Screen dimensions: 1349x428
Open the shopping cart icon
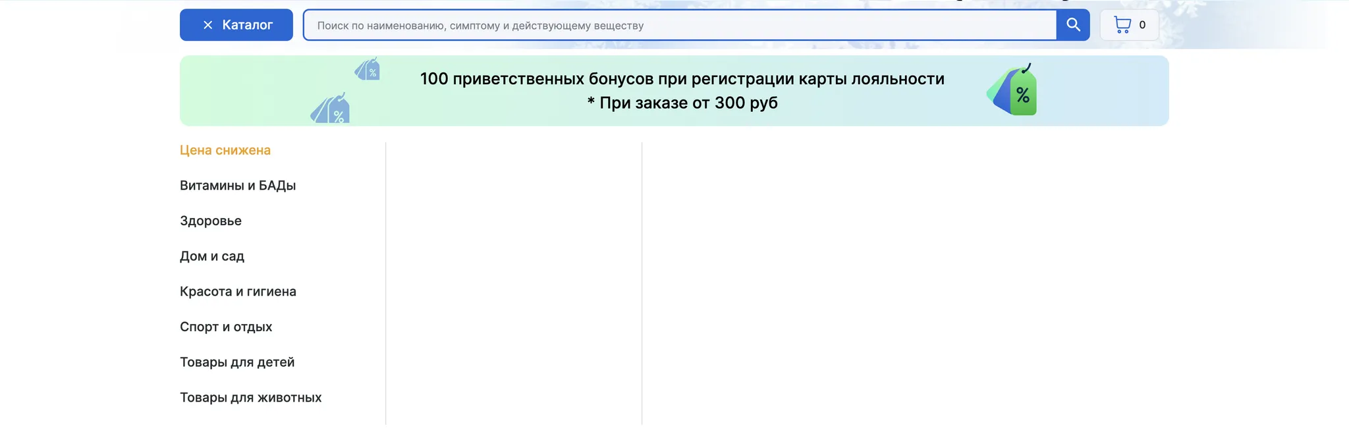coord(1122,25)
